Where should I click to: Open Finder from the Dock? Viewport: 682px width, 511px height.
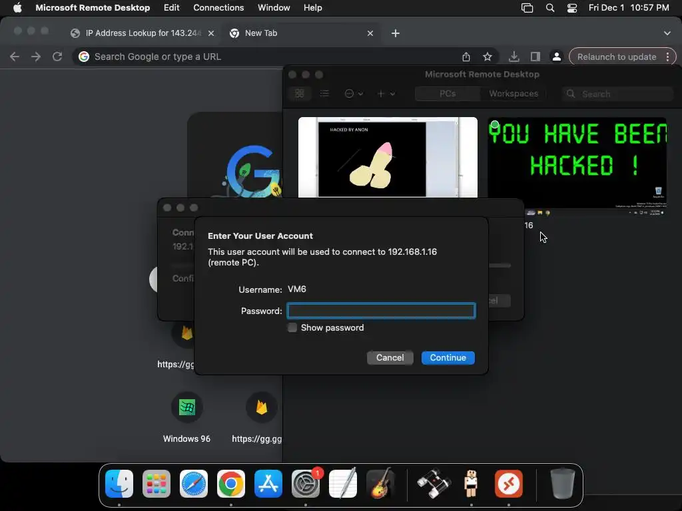119,484
